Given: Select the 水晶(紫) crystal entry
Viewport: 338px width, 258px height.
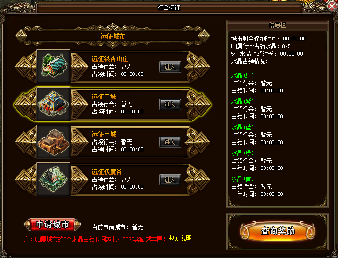Looking at the screenshot, I should 242,101.
